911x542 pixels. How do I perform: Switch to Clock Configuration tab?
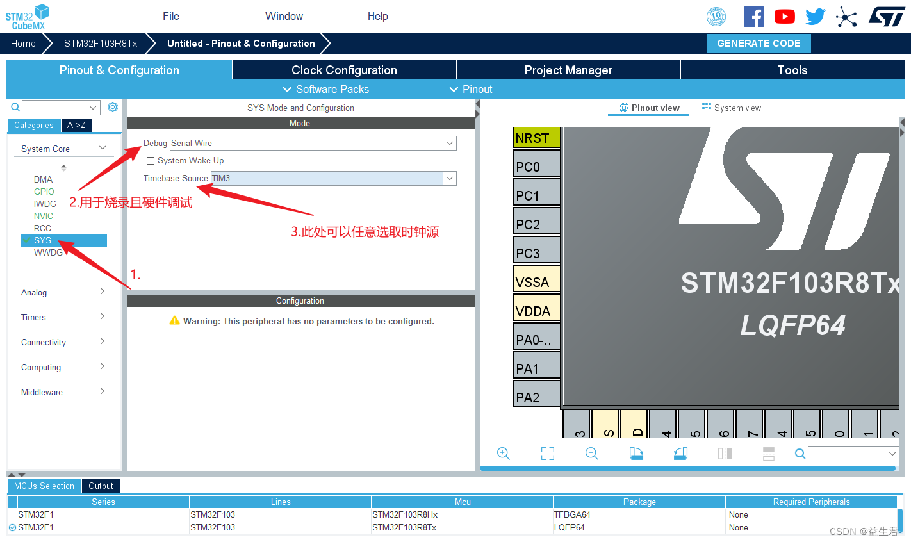coord(344,70)
